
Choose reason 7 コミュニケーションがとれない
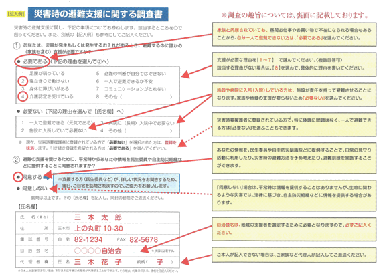[x=131, y=89]
